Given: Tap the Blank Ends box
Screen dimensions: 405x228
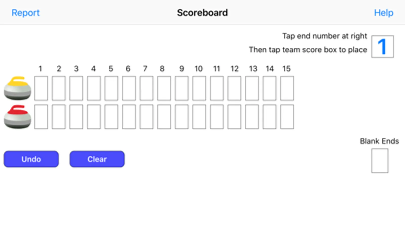Looking at the screenshot, I should coord(379,161).
